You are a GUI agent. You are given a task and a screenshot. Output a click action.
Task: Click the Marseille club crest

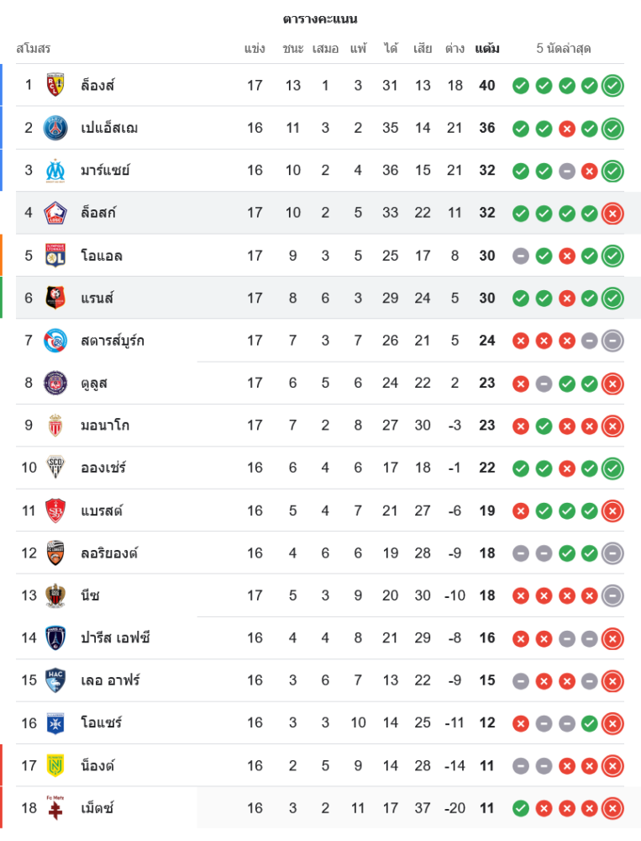(55, 170)
